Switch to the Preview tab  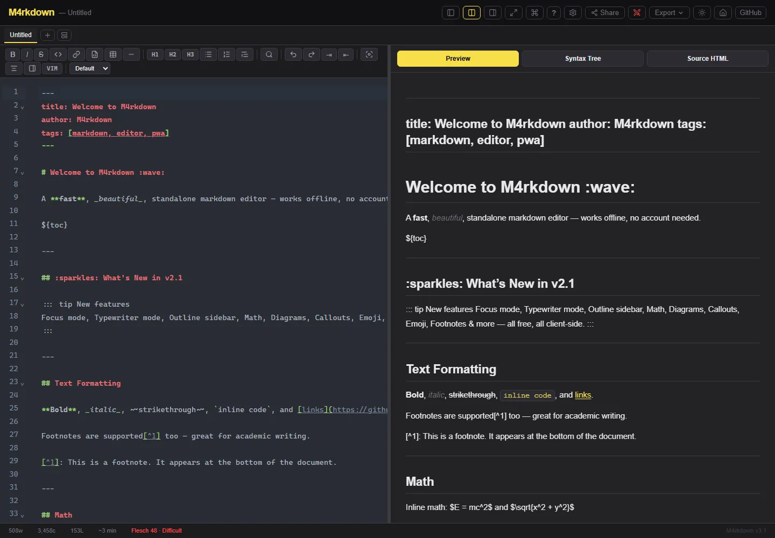[x=458, y=59]
